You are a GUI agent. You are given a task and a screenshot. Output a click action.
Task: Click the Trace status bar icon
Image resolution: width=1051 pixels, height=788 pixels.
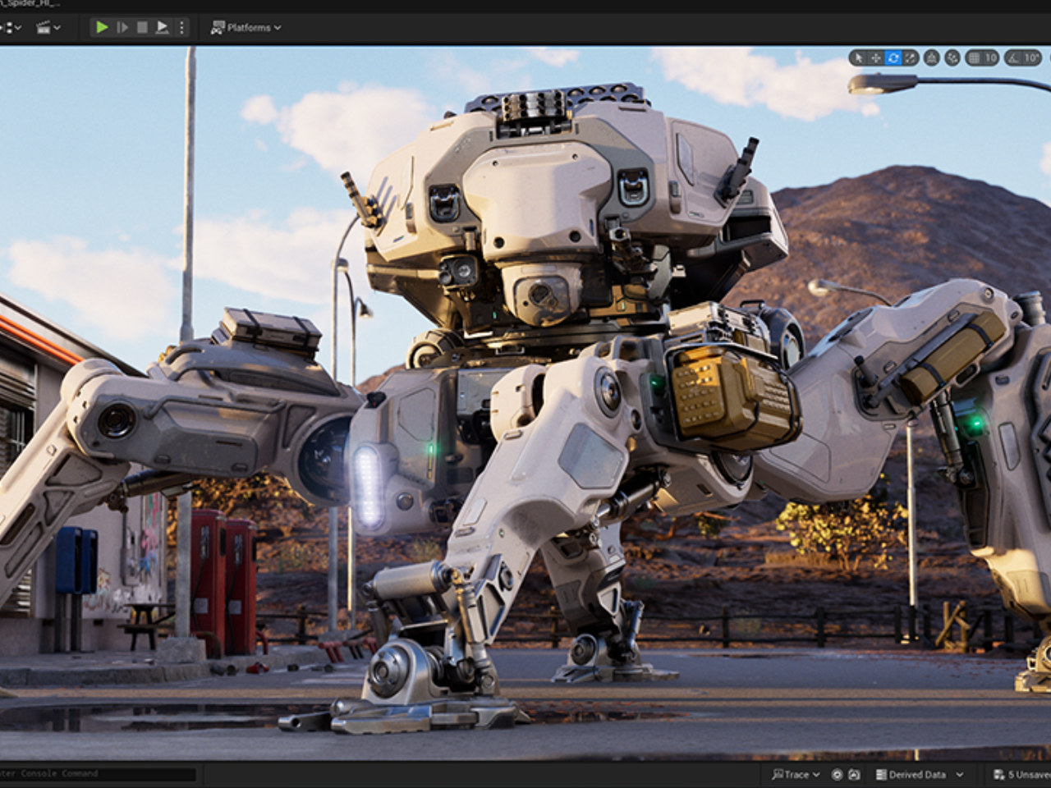tap(778, 774)
